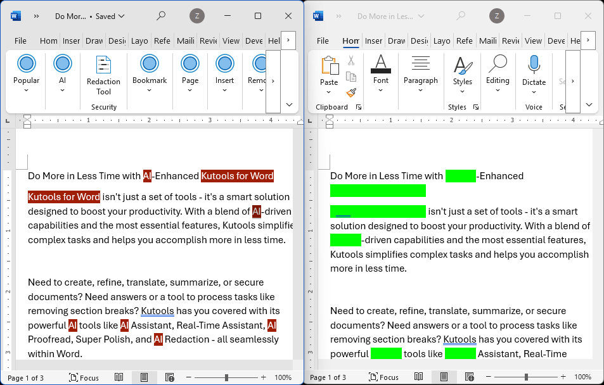
Task: Launch the Redaction Tool
Action: pos(103,75)
